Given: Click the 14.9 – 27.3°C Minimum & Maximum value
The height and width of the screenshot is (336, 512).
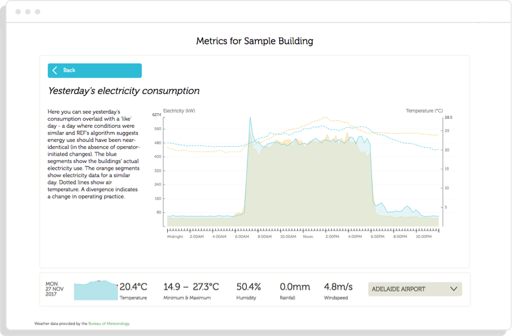Looking at the screenshot, I should (191, 287).
